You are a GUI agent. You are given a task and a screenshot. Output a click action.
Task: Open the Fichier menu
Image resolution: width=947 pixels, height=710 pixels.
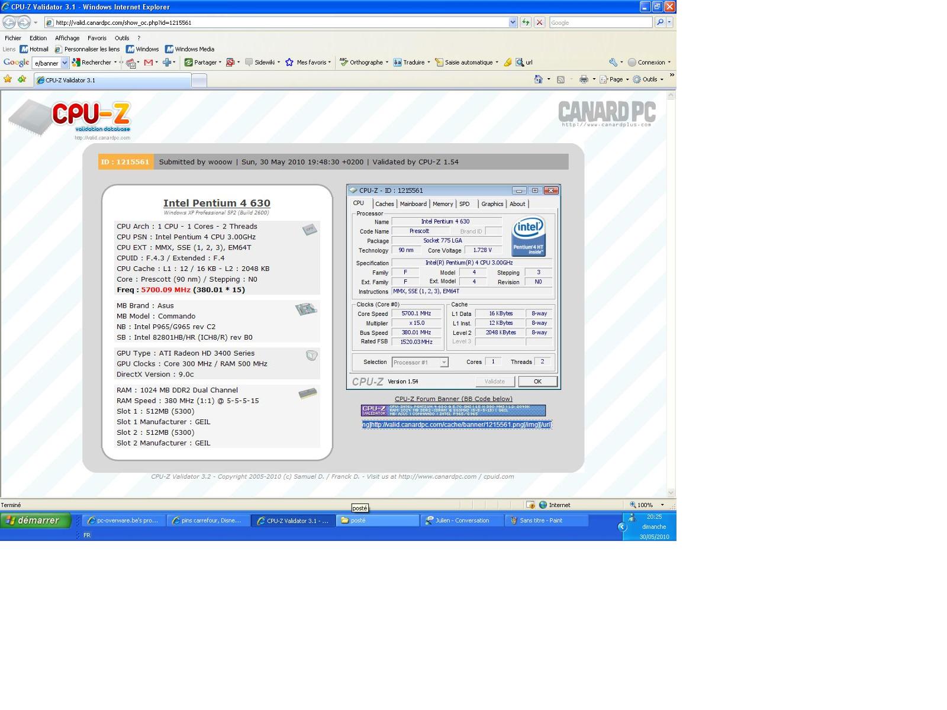coord(13,38)
